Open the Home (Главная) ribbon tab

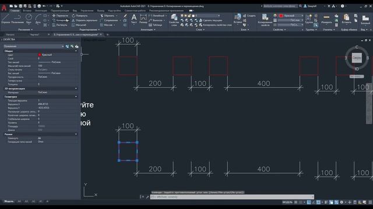click(15, 10)
